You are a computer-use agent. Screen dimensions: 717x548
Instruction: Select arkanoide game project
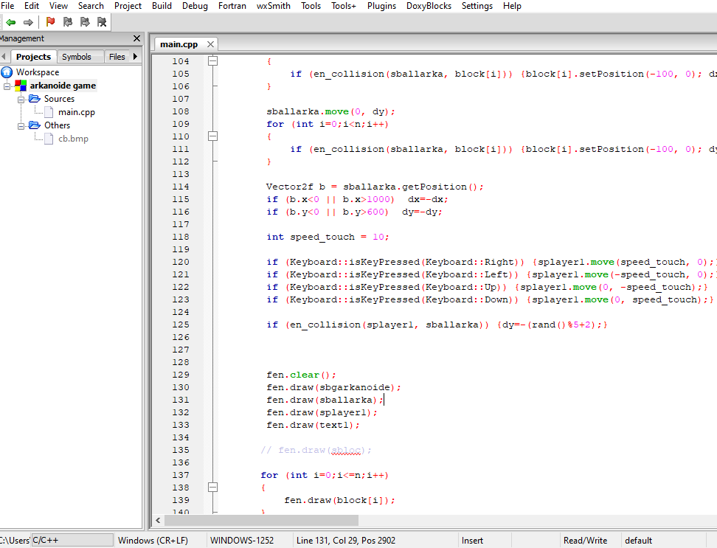click(x=63, y=86)
